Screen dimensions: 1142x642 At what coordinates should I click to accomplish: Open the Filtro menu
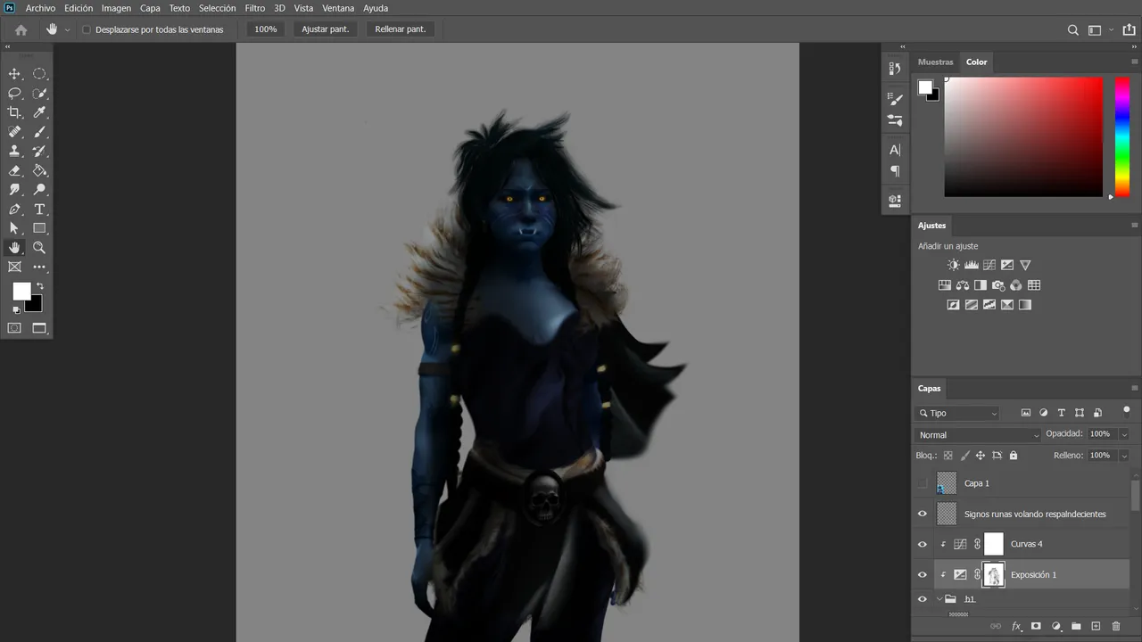pos(254,8)
